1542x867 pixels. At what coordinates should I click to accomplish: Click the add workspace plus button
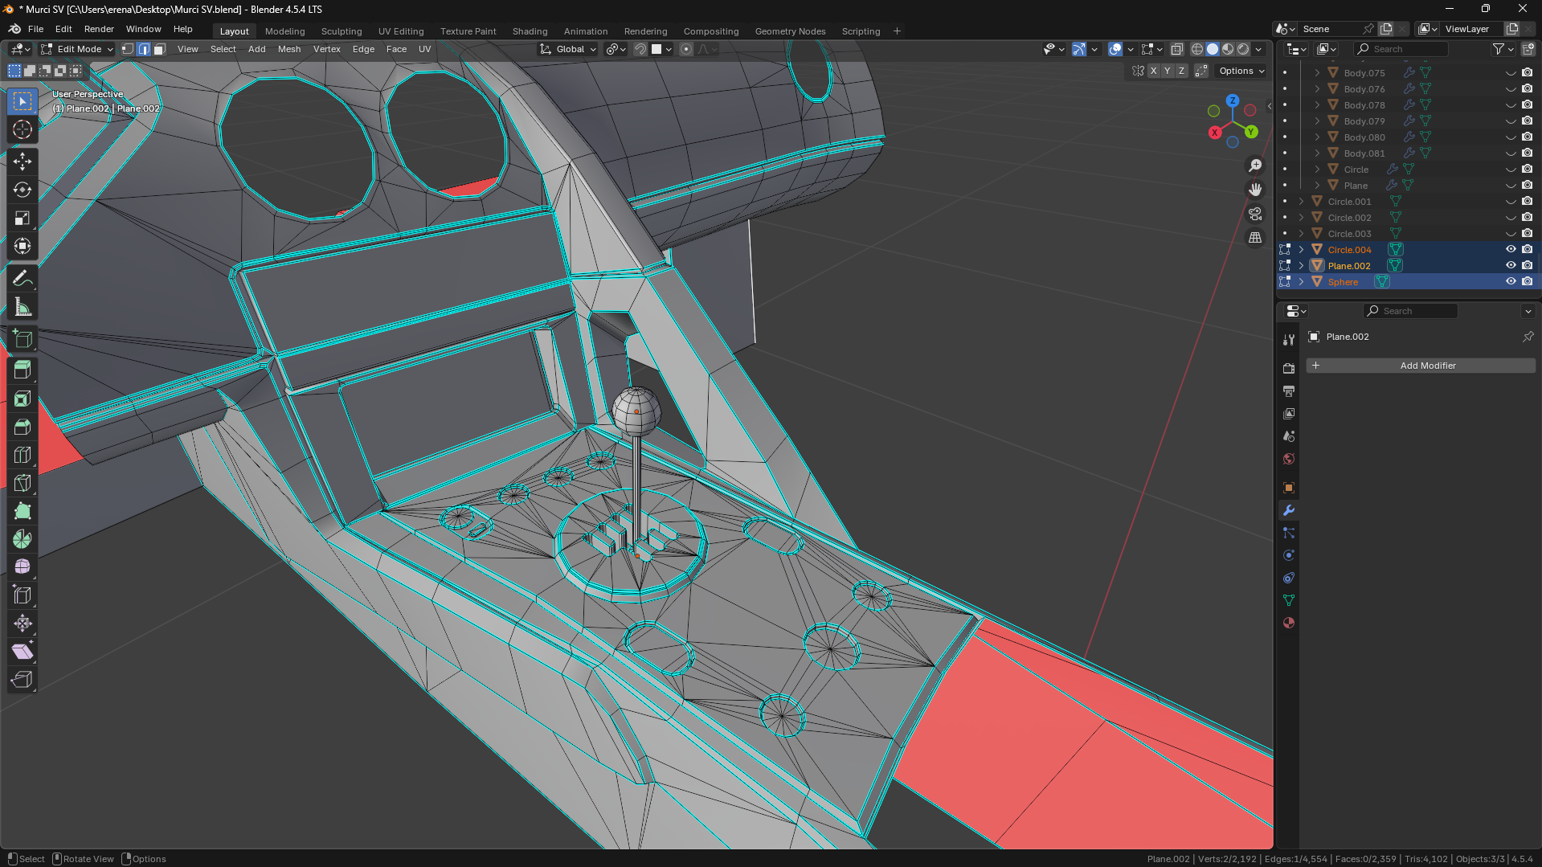point(897,31)
